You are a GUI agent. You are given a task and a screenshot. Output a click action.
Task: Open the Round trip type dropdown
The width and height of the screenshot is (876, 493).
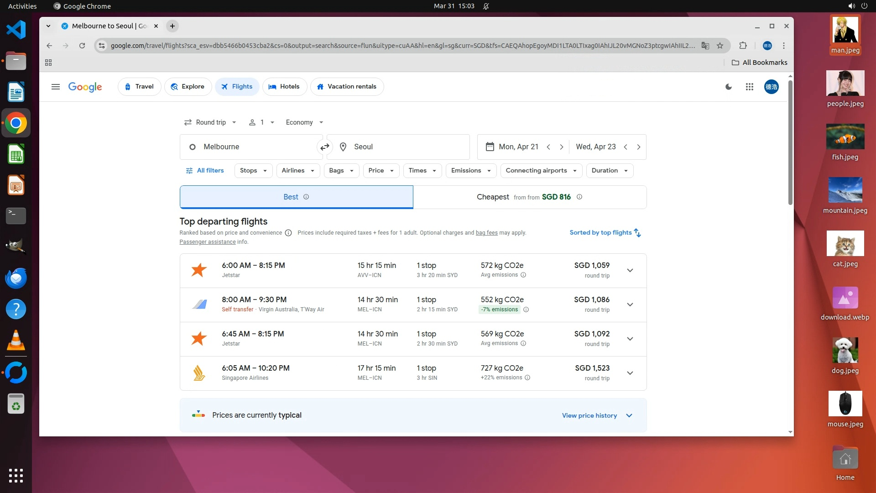(210, 122)
